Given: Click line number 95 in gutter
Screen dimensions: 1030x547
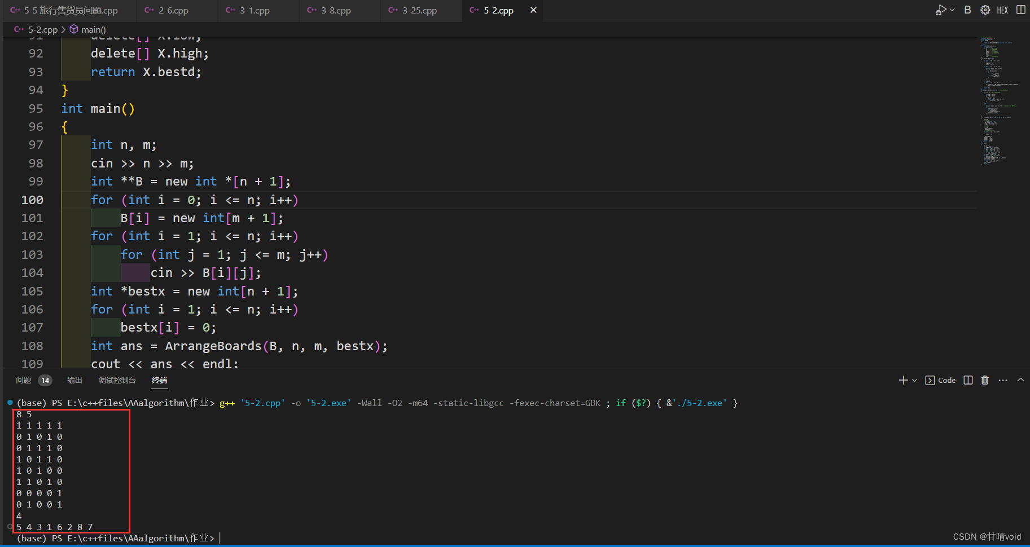Looking at the screenshot, I should point(36,108).
